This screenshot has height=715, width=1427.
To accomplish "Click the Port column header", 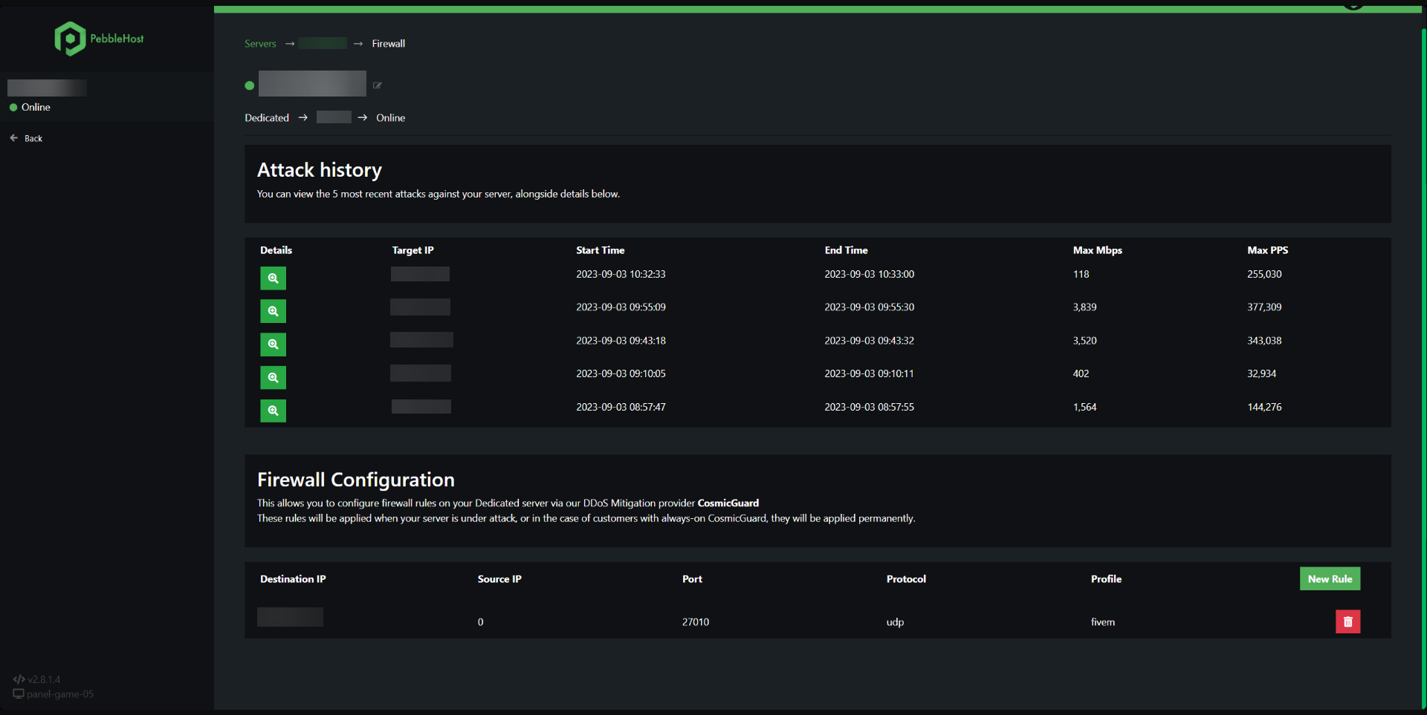I will 692,579.
